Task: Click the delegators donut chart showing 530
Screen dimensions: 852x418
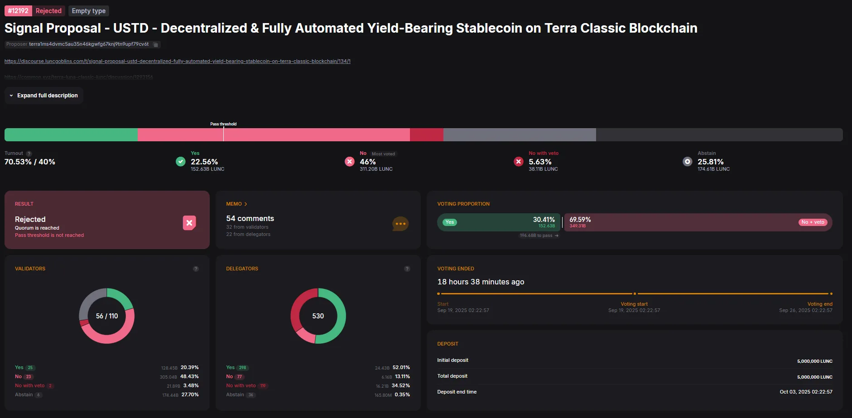Action: (318, 316)
